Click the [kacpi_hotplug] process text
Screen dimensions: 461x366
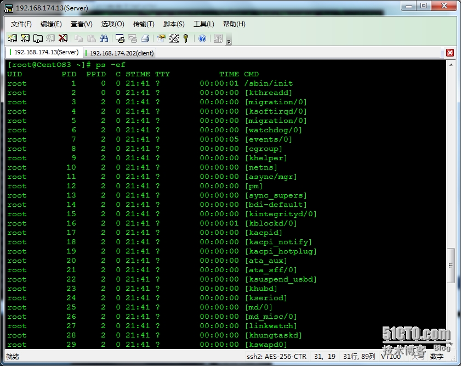coord(281,251)
